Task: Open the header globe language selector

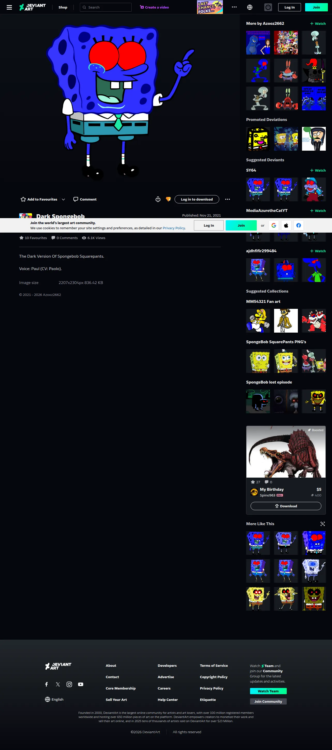Action: [x=250, y=7]
